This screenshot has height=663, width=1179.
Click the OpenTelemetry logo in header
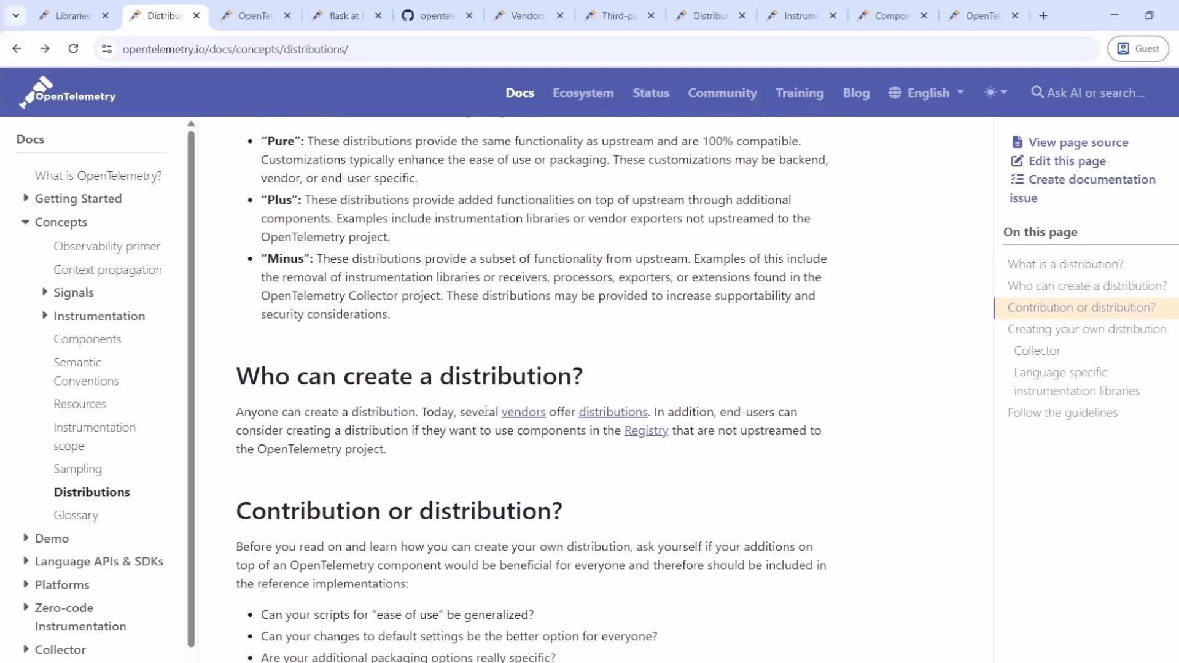point(68,93)
